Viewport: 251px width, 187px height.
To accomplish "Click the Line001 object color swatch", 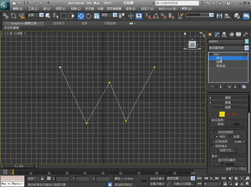I will [x=246, y=41].
